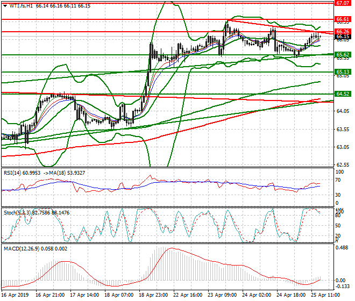Screen dimensions: 355x301
Task: Select the MACD(12,26,9) 0.058 0.002 label
Action: click(35, 249)
